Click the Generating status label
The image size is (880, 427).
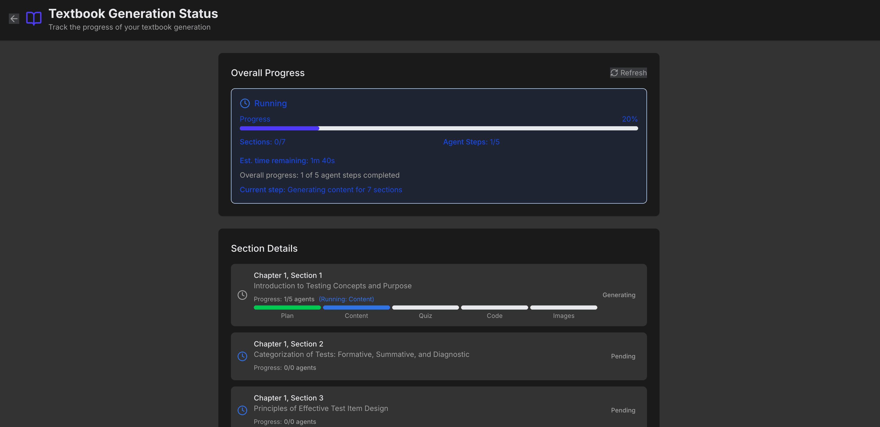coord(619,295)
